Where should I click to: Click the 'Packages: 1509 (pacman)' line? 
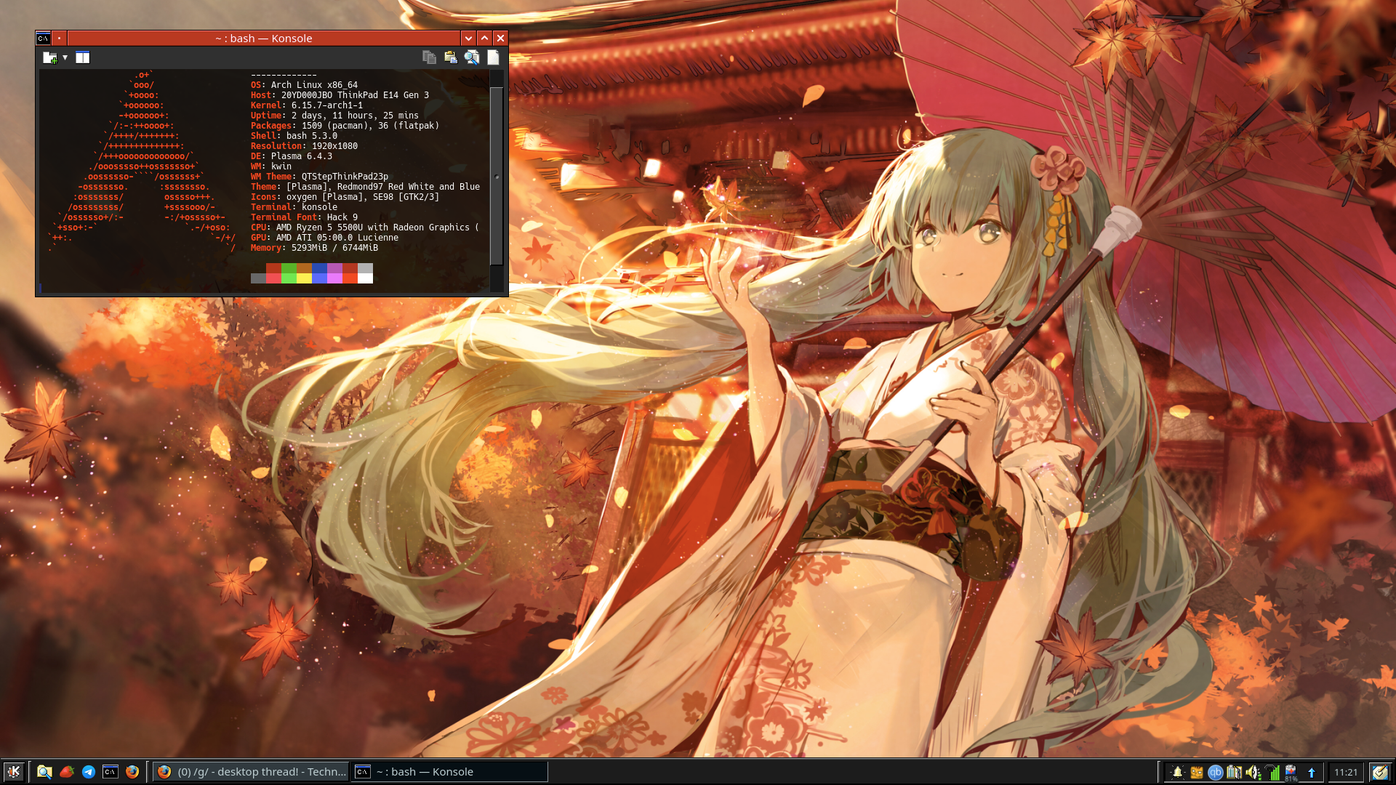coord(345,126)
